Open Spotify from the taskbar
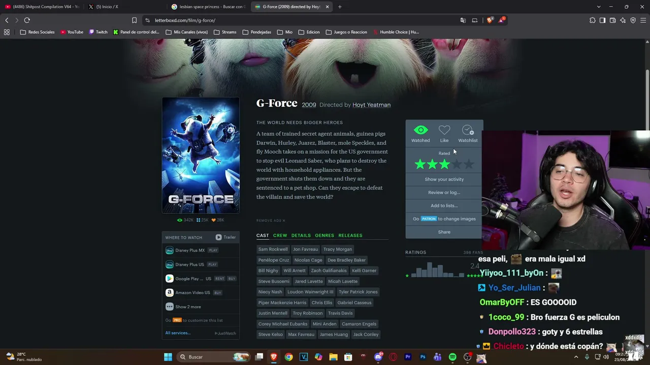 [x=452, y=357]
